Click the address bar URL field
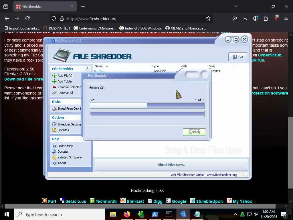 [x=131, y=19]
